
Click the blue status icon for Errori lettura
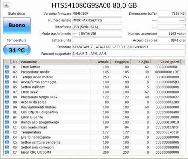[x=7, y=67]
